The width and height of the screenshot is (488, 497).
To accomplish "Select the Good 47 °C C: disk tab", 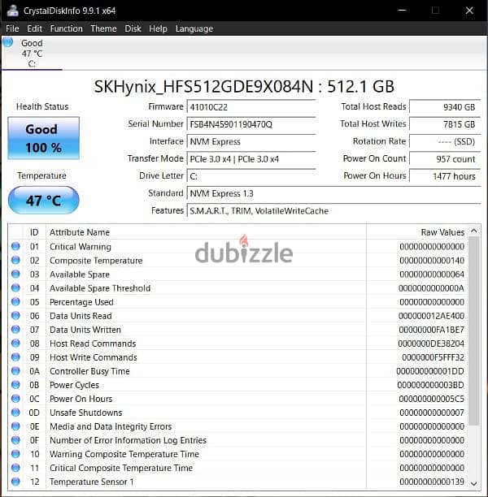I will click(x=32, y=53).
